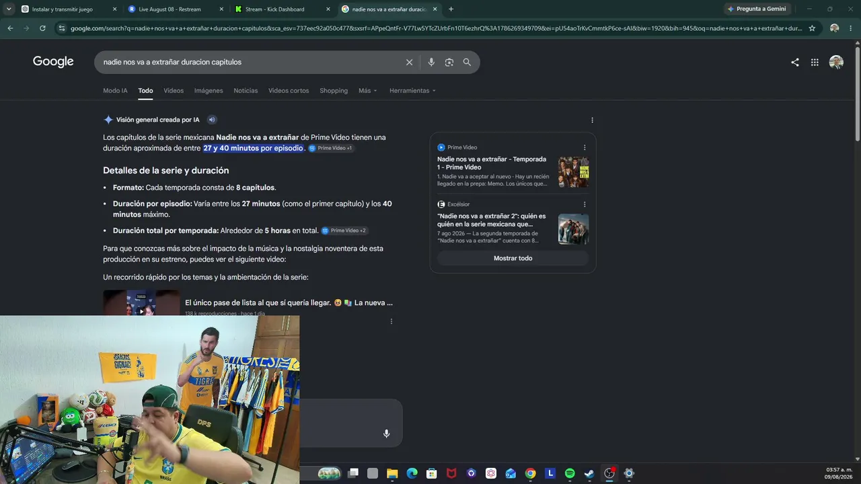Submit search with the magnifying glass icon

(467, 63)
